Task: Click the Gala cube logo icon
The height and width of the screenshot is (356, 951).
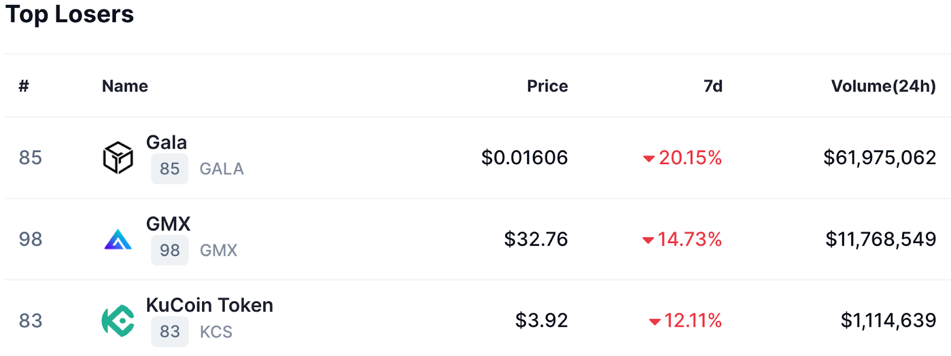Action: point(118,157)
